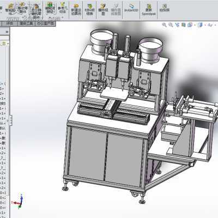Switch to the 办公室产品 tab

(x=45, y=23)
